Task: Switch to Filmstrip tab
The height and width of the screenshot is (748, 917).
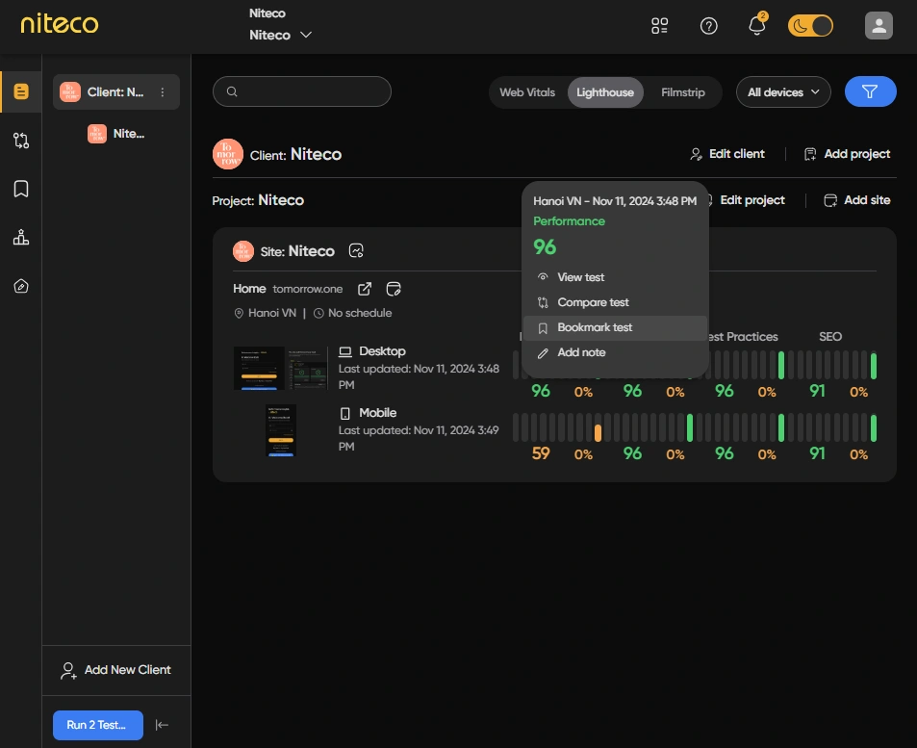Action: [x=682, y=92]
